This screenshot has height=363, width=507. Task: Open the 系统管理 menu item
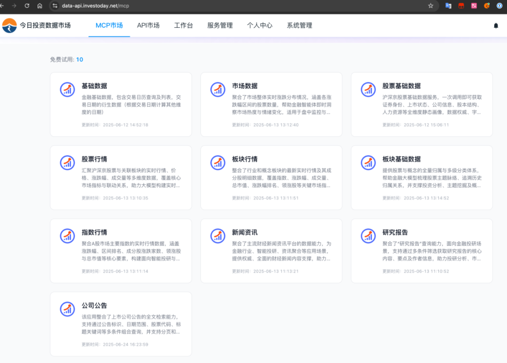pyautogui.click(x=299, y=26)
